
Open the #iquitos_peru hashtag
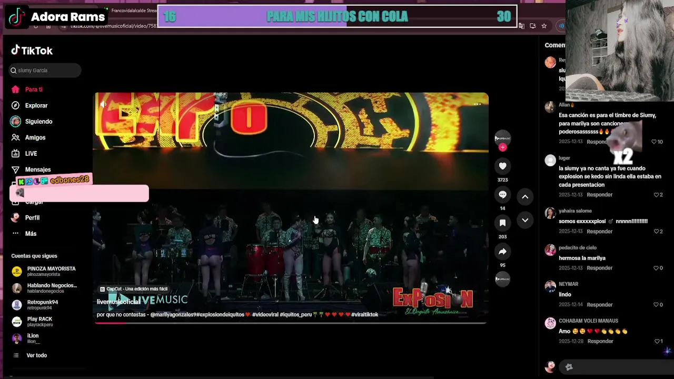[x=296, y=315]
